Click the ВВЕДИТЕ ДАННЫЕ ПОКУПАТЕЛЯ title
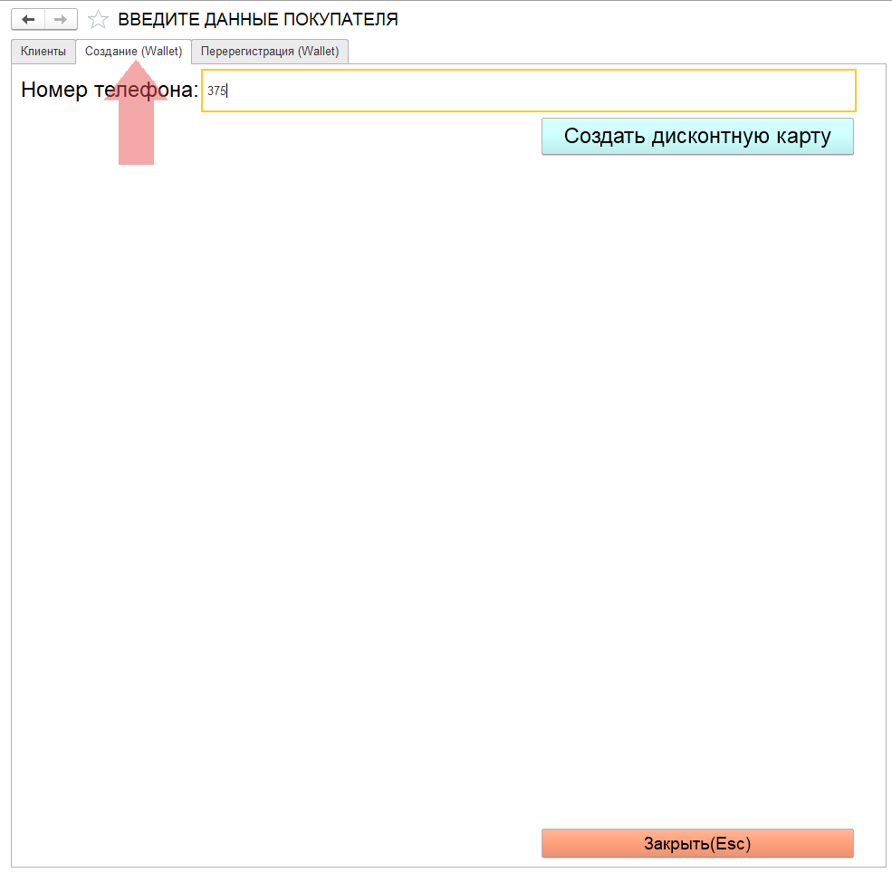This screenshot has height=873, width=892. tap(257, 19)
